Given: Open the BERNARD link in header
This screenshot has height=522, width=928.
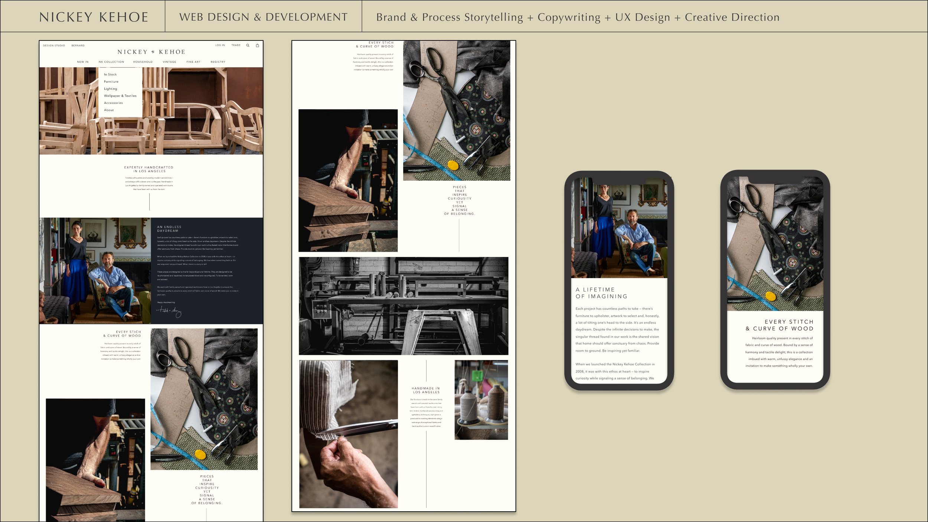Looking at the screenshot, I should click(x=78, y=46).
